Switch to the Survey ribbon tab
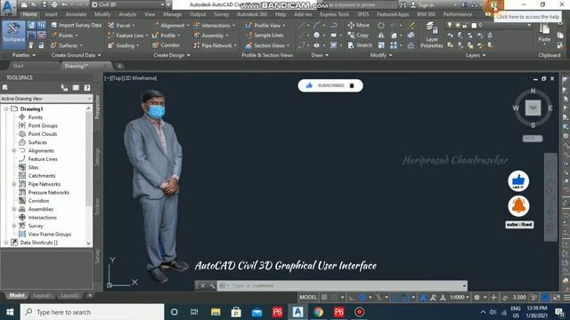 [x=222, y=14]
